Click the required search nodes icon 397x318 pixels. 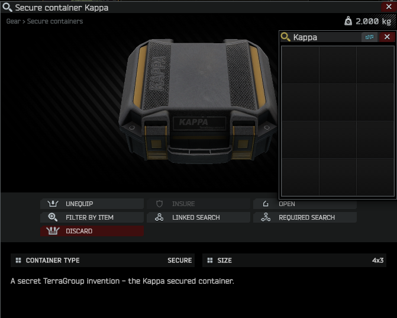point(266,217)
